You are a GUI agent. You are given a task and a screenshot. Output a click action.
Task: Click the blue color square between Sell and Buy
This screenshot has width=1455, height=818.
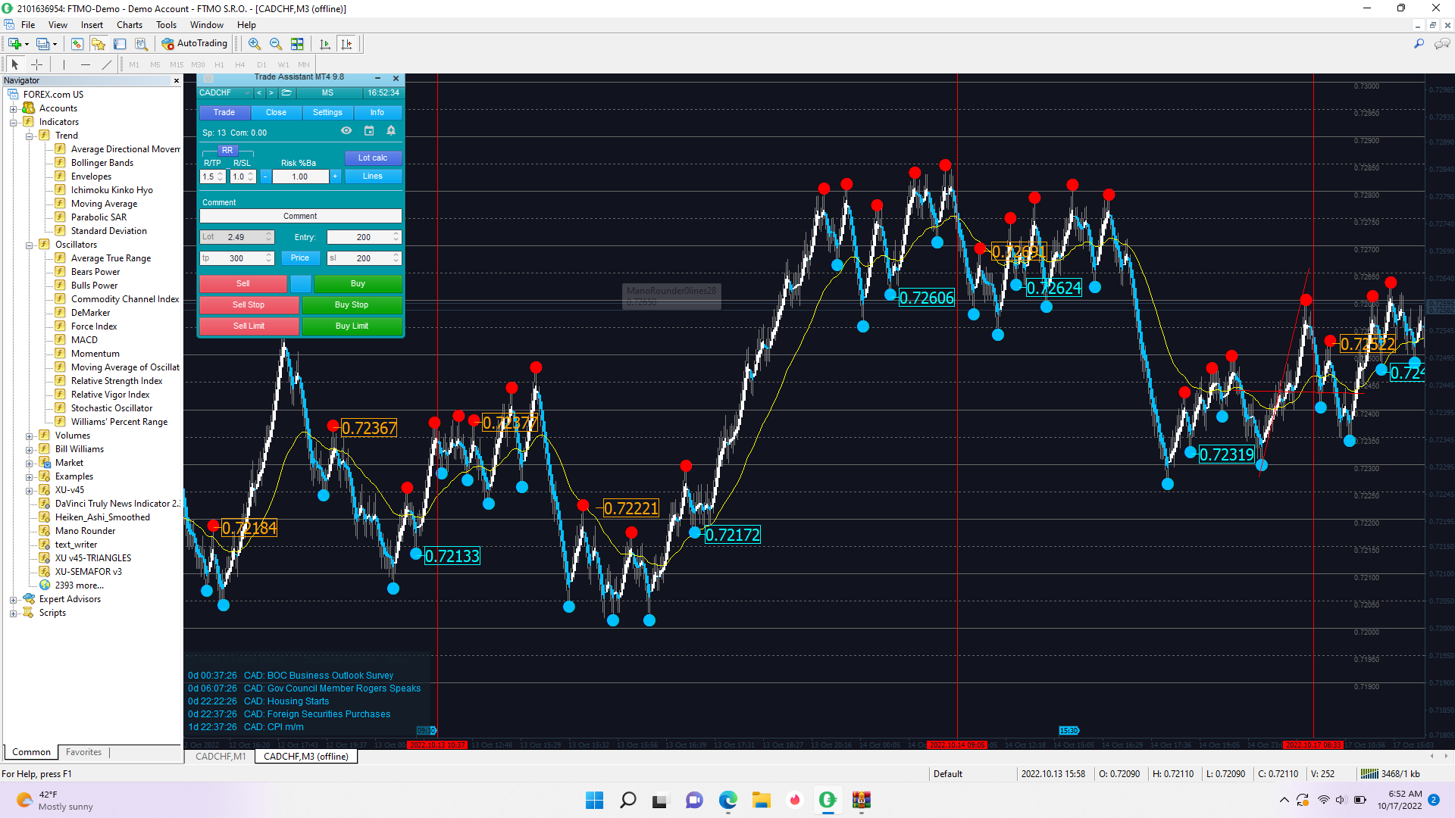tap(301, 284)
